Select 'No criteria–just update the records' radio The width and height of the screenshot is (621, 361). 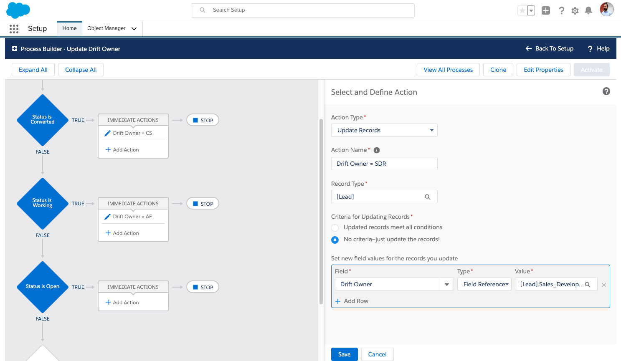(x=335, y=240)
